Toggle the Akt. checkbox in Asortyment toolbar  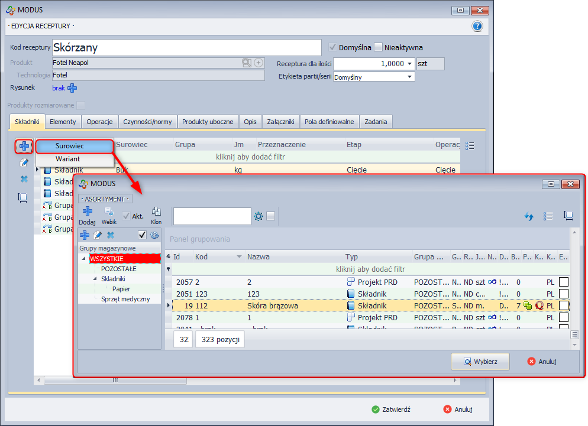127,216
